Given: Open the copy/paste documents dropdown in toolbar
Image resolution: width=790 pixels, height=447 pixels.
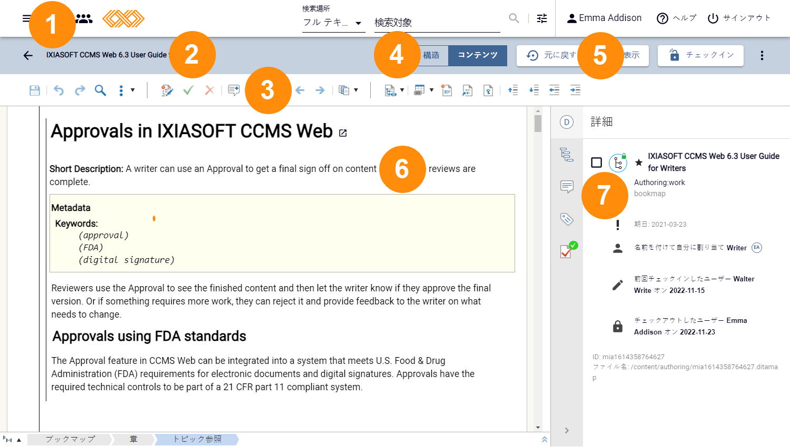Looking at the screenshot, I should coord(348,90).
